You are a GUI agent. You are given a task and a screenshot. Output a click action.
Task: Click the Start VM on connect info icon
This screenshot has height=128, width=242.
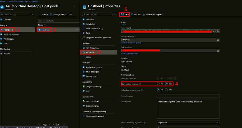tap(140, 84)
